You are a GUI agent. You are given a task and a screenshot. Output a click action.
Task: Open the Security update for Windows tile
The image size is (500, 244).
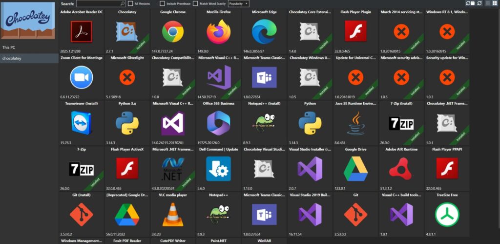pyautogui.click(x=447, y=77)
